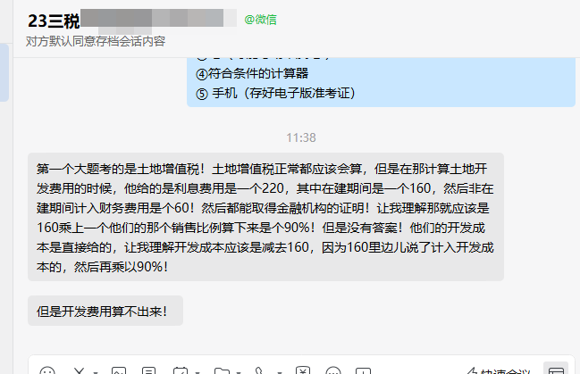Screen dimensions: 580x374
Task: Open the send file folder icon
Action: (222, 371)
